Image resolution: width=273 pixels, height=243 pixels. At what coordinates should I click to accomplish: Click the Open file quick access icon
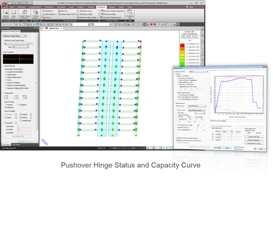point(13,3)
